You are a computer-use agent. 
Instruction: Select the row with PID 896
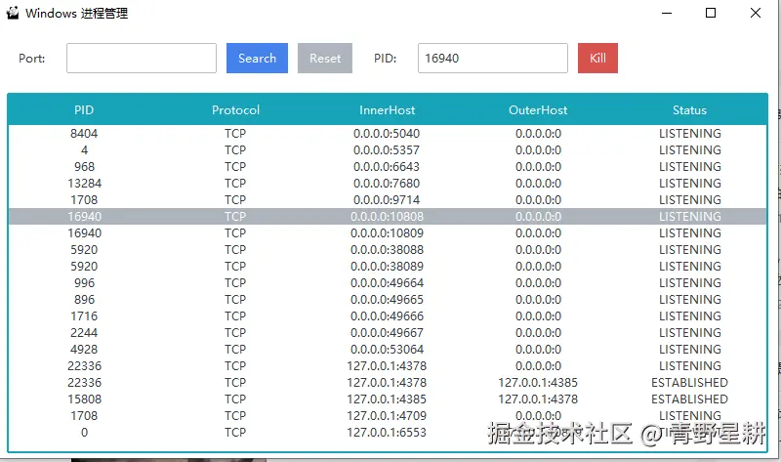[388, 300]
